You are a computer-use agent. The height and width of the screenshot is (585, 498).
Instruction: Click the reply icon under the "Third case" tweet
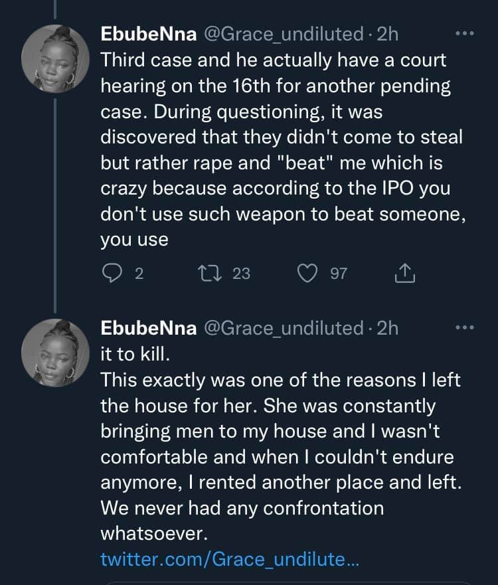click(111, 274)
